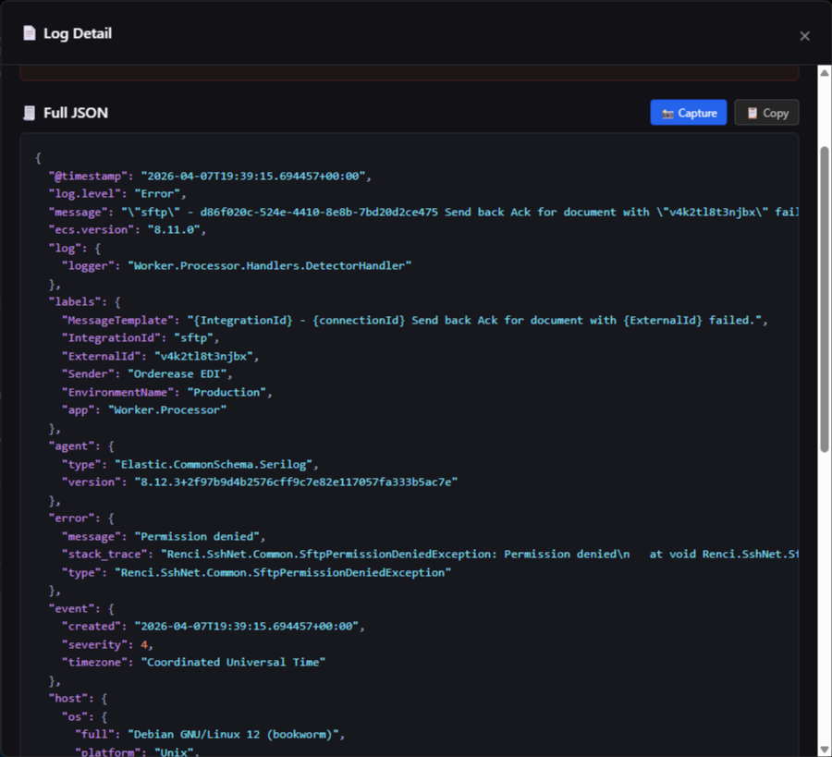Click the Full JSON scroll icon
The height and width of the screenshot is (757, 832).
pyautogui.click(x=30, y=113)
